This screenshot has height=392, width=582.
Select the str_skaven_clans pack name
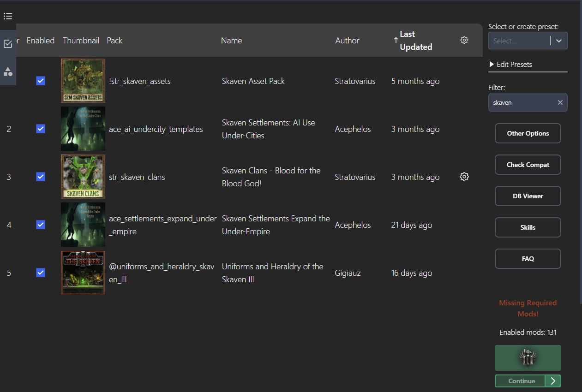point(137,177)
